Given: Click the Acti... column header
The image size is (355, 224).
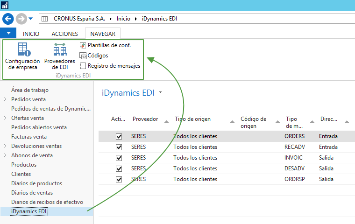Looking at the screenshot, I should point(118,119).
